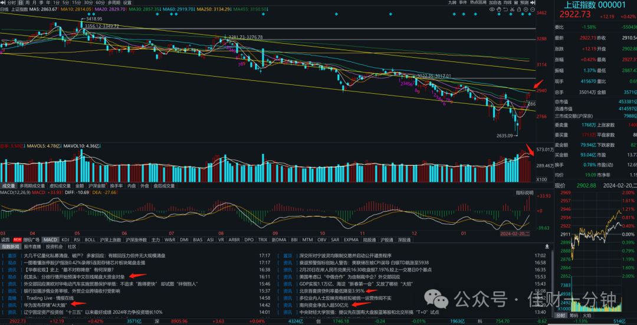This screenshot has width=637, height=325.
Task: Click the circled minus zoom-out icon
Action: [x=533, y=9]
